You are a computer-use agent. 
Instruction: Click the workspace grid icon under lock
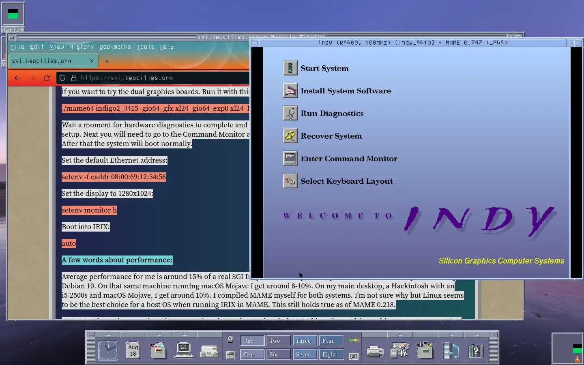pos(230,355)
